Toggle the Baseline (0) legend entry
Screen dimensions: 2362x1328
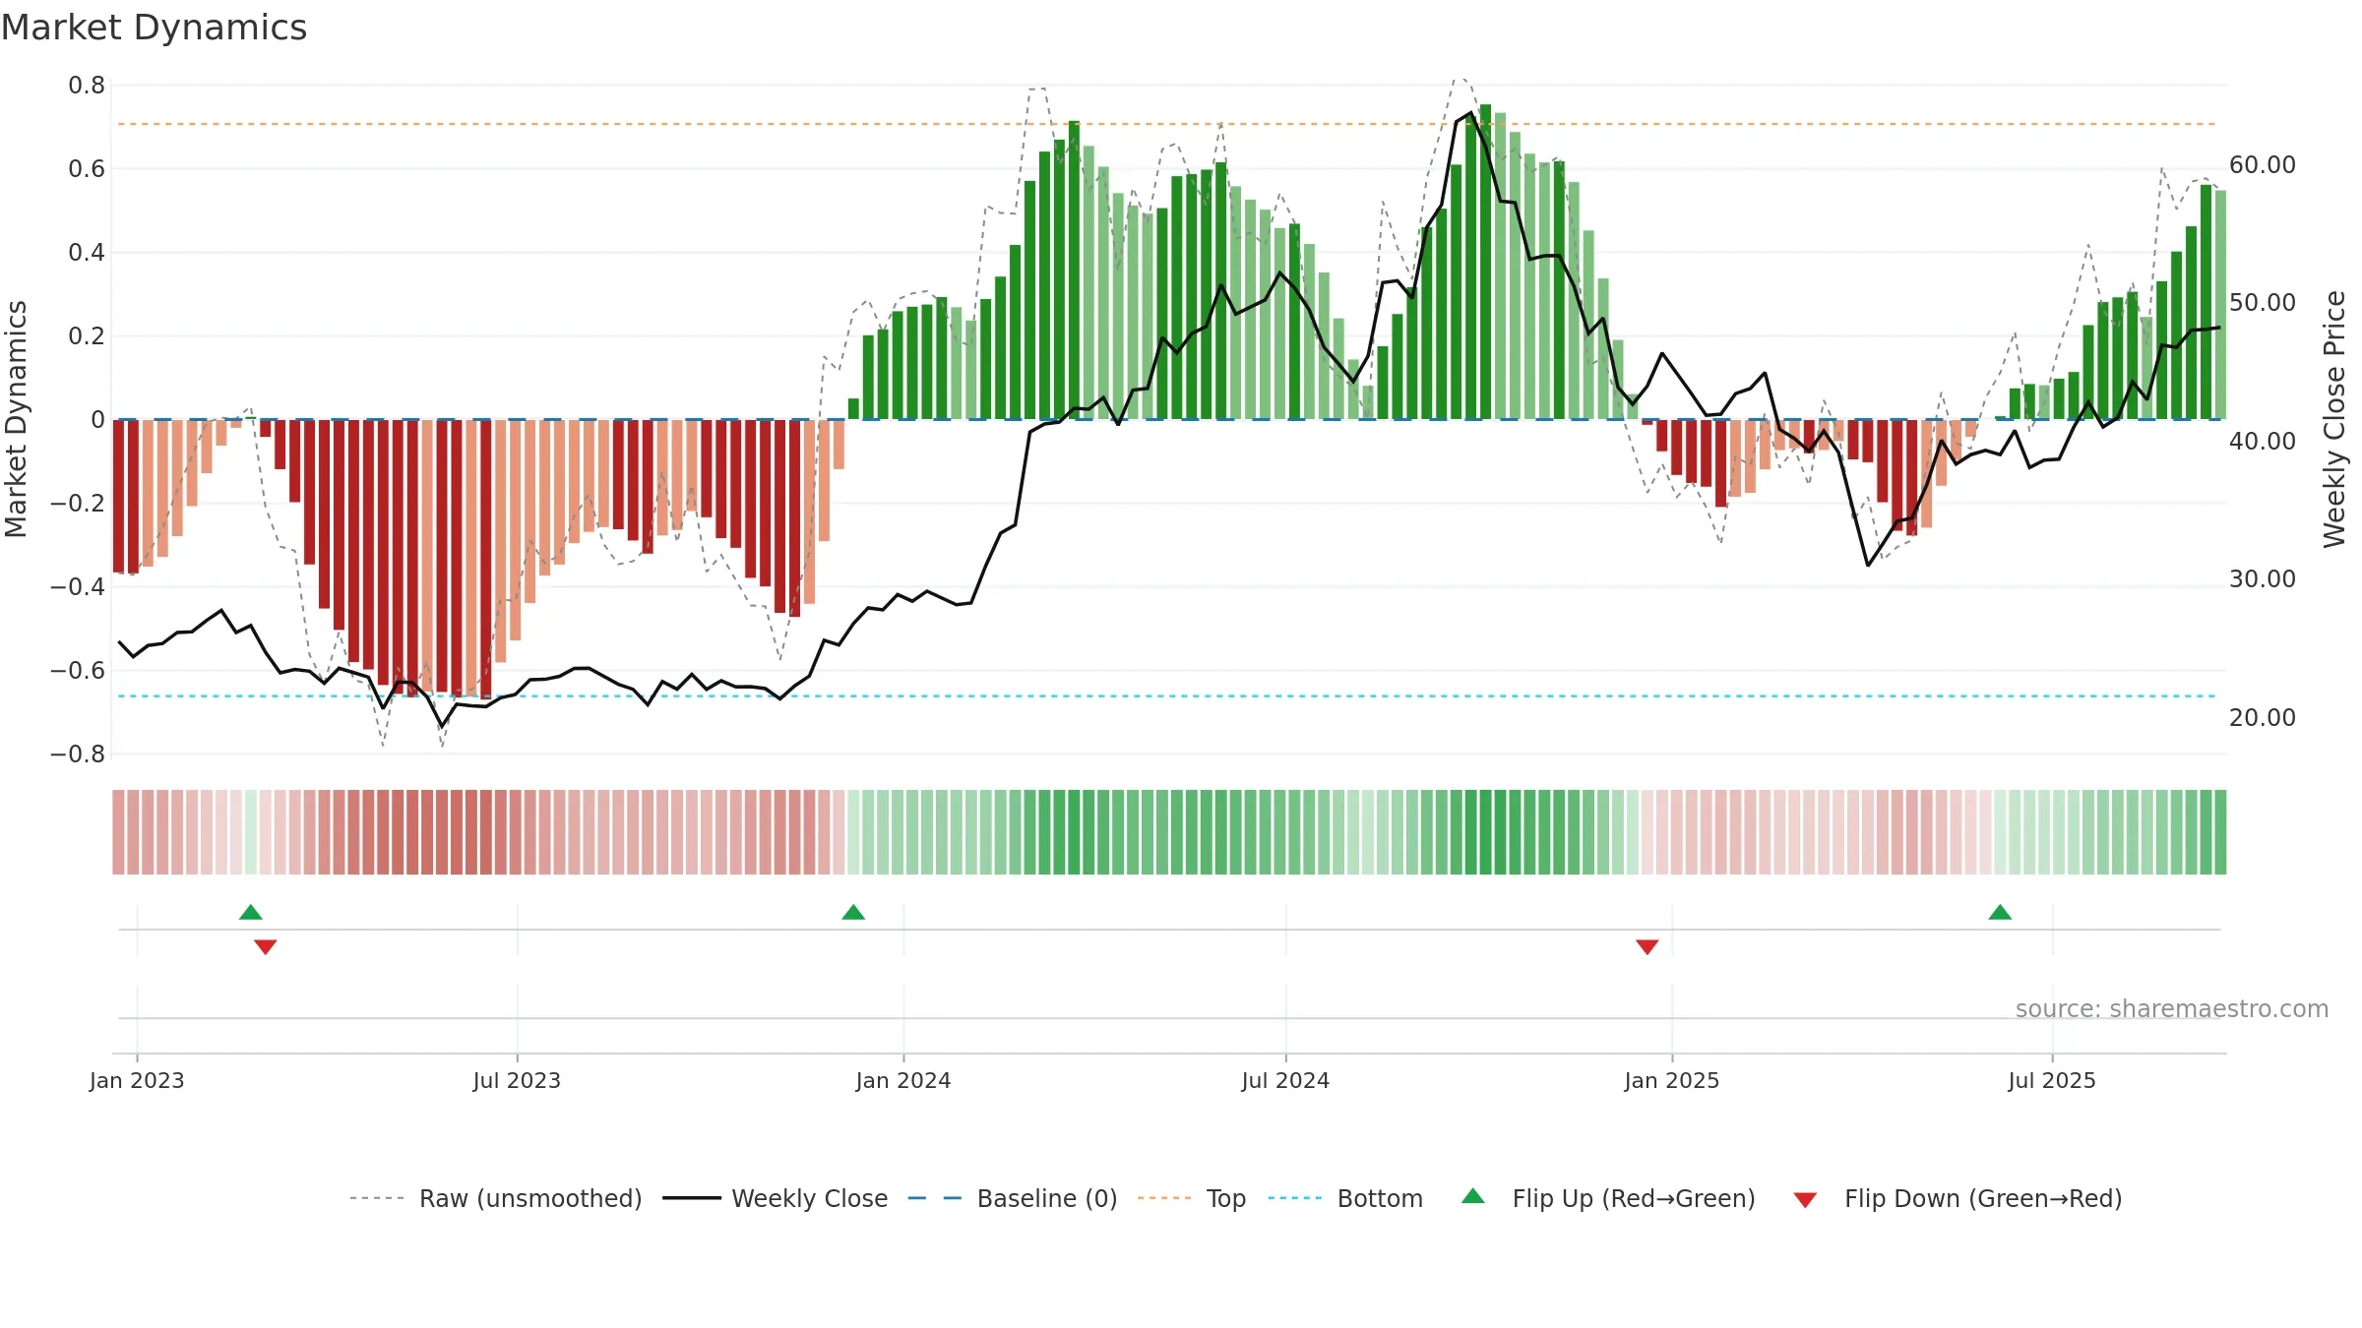coord(1012,1198)
